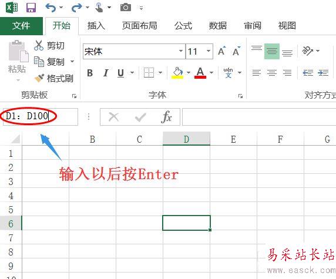Click into the formula bar field
Viewport: 336px width, 279px height.
259,117
